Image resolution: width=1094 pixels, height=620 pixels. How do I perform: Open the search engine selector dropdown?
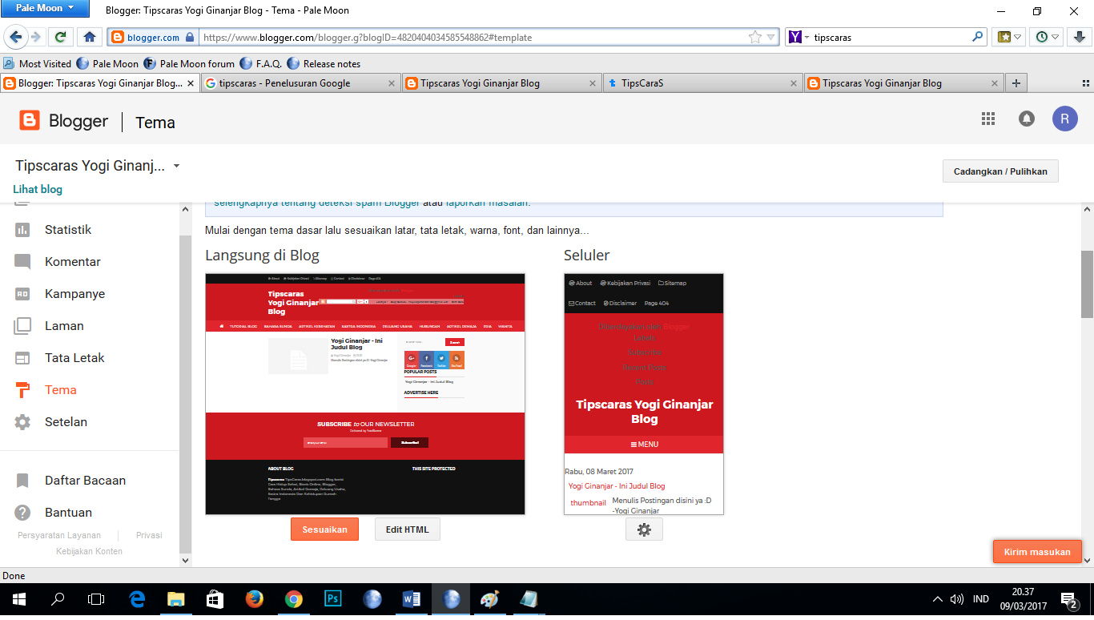pyautogui.click(x=799, y=37)
